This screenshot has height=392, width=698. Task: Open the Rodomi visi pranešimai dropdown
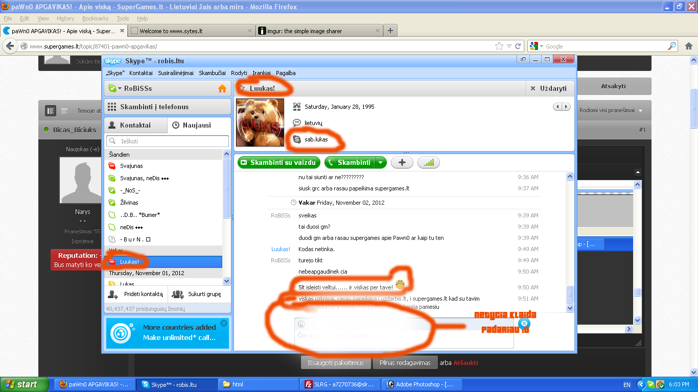pos(611,110)
